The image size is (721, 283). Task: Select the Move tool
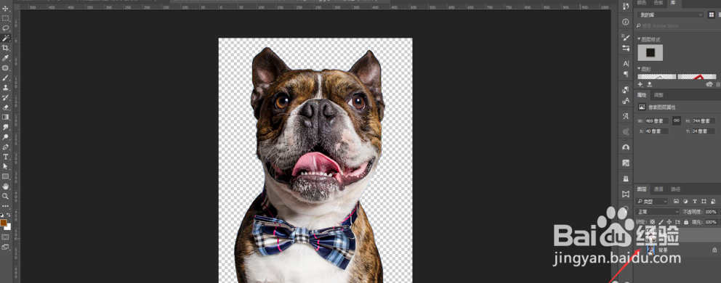pos(6,8)
